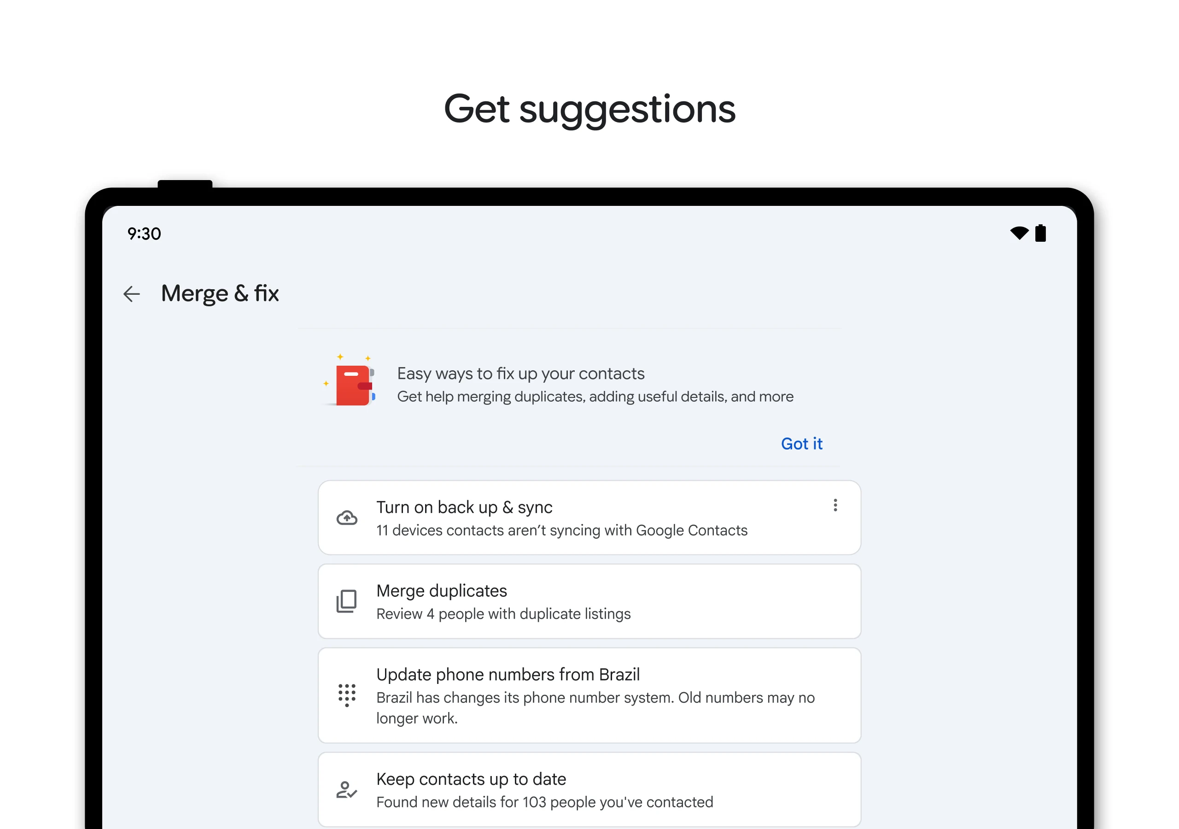Tap the red contacts book illustration
Viewport: 1179px width, 829px height.
tap(353, 384)
